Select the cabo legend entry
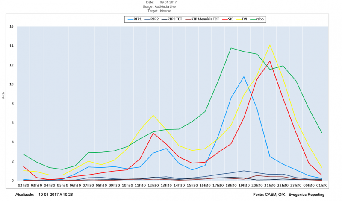The image size is (342, 201). (257, 19)
